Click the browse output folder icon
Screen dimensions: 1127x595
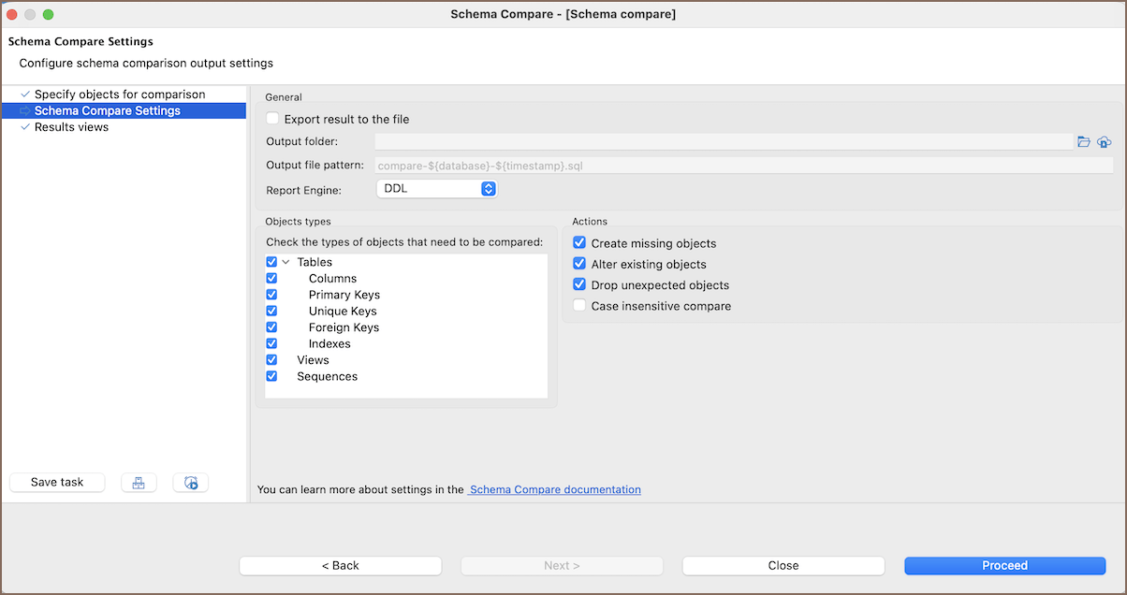coord(1084,141)
